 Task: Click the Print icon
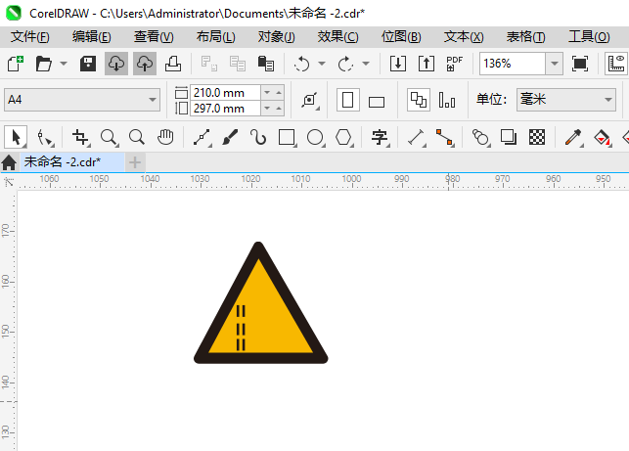(173, 64)
